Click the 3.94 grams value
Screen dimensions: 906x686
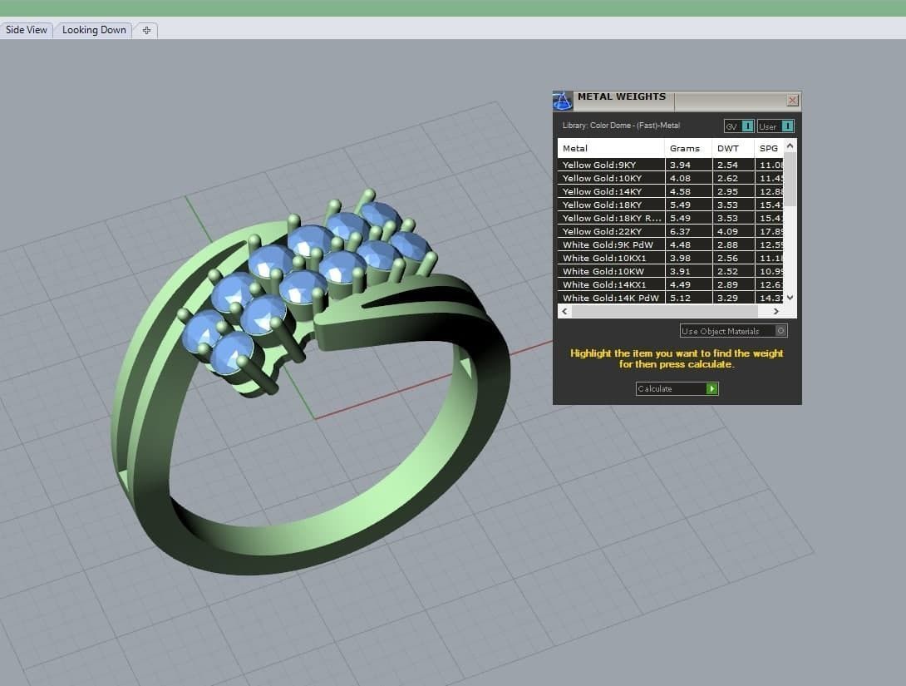pos(680,165)
